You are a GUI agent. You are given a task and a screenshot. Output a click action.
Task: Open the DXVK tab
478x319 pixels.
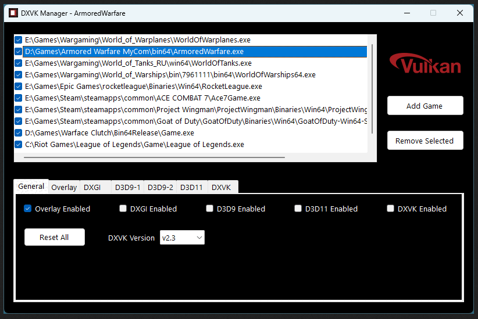(223, 187)
